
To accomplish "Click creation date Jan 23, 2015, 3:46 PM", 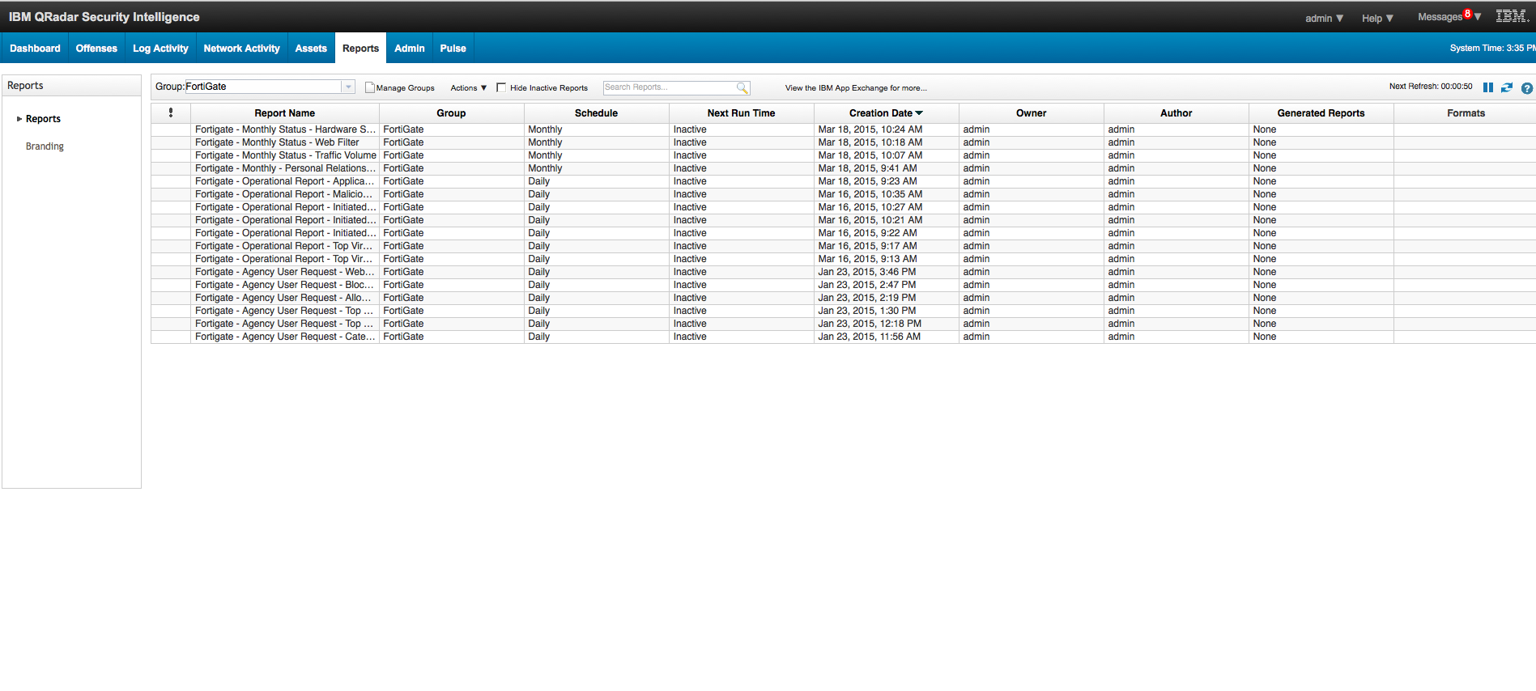I will click(866, 272).
